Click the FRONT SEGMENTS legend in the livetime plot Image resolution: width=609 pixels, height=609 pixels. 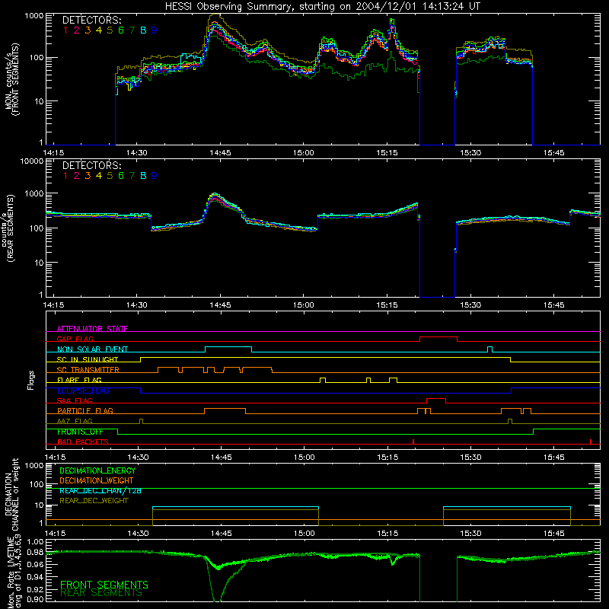click(x=104, y=585)
